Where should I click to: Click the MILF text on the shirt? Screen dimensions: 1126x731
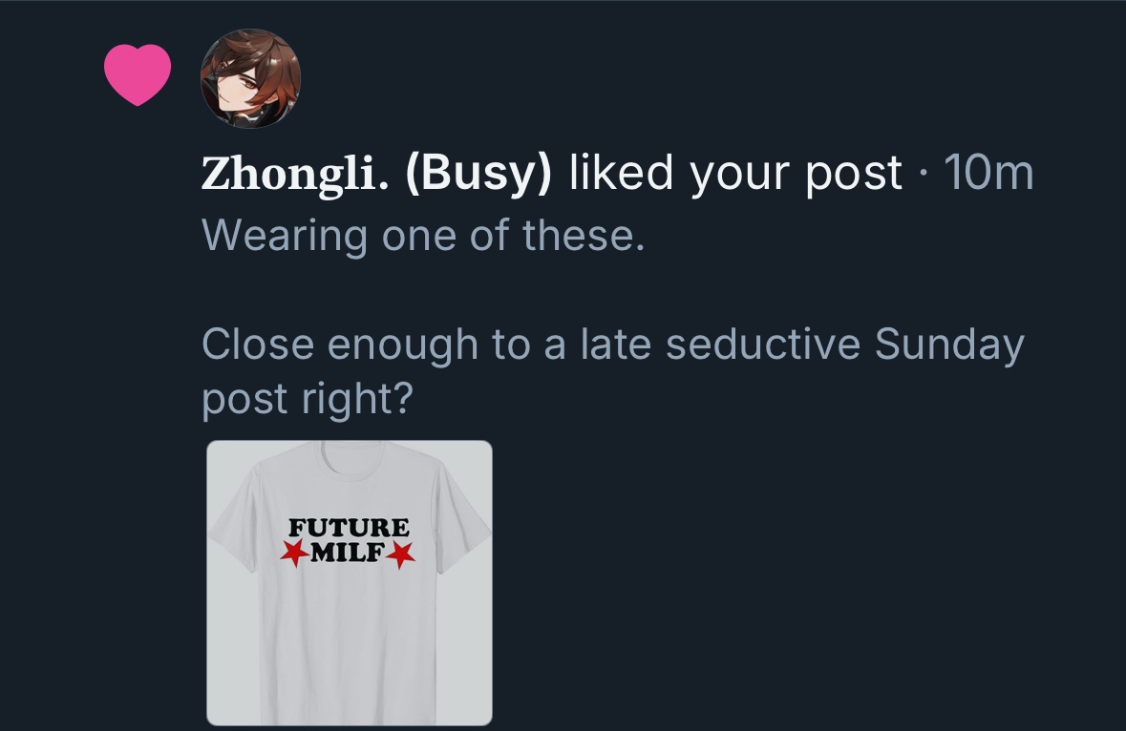click(348, 552)
